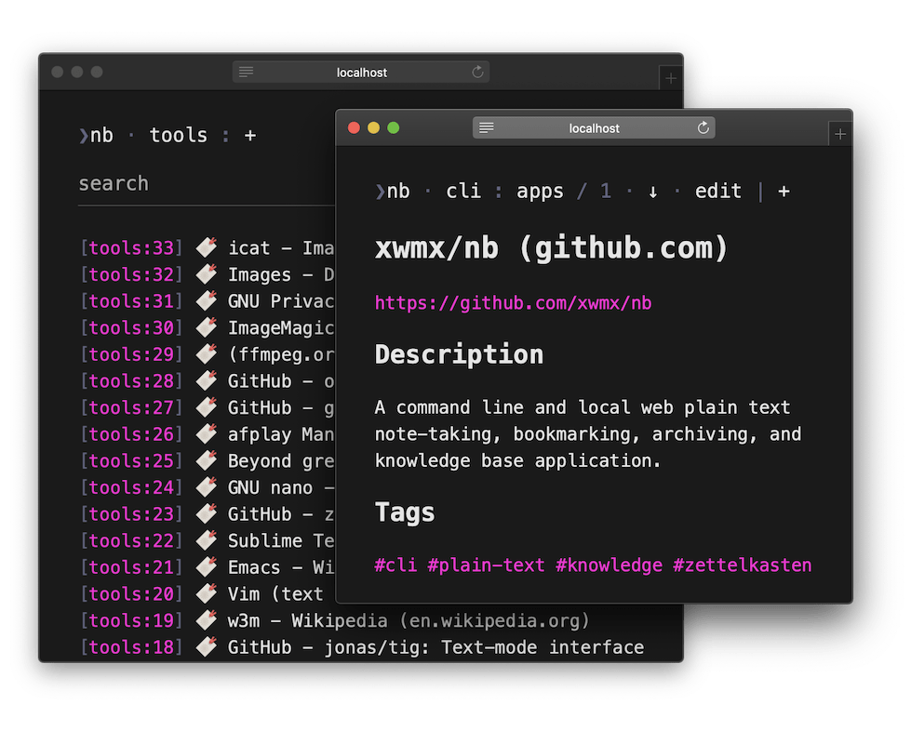
Task: Open new tab with plus in front window
Action: (x=840, y=135)
